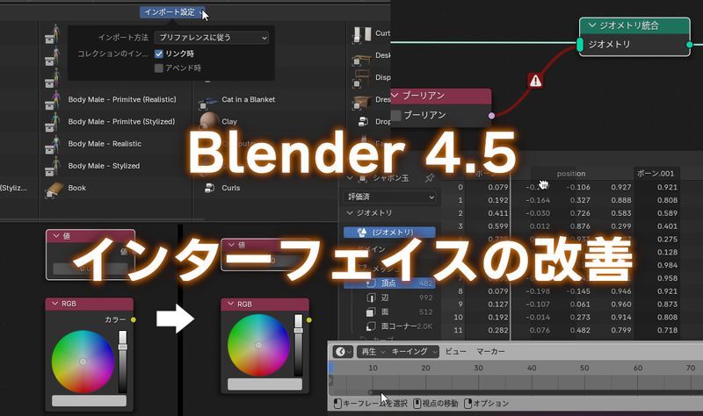Open the インポート方法 dropdown
The image size is (703, 416).
(x=212, y=38)
